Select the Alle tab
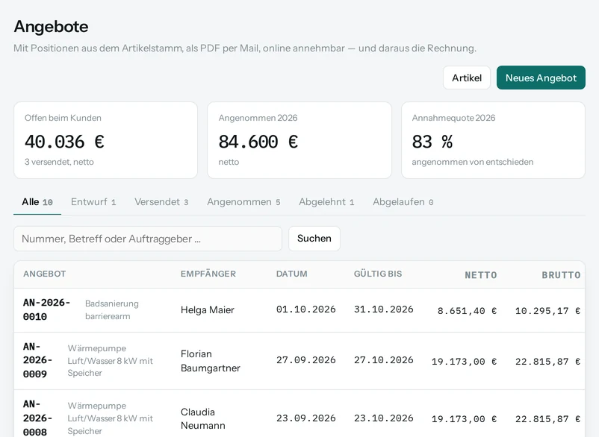The image size is (599, 437). point(37,202)
